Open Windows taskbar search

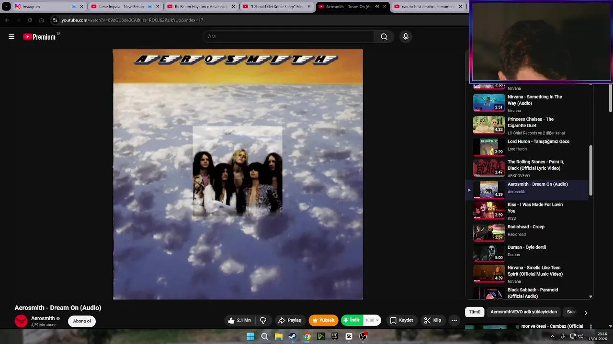264,336
